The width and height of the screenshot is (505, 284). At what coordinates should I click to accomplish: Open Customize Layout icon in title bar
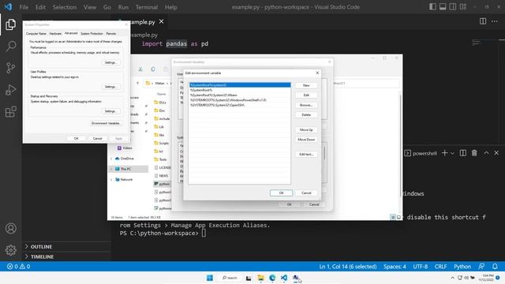(x=463, y=7)
